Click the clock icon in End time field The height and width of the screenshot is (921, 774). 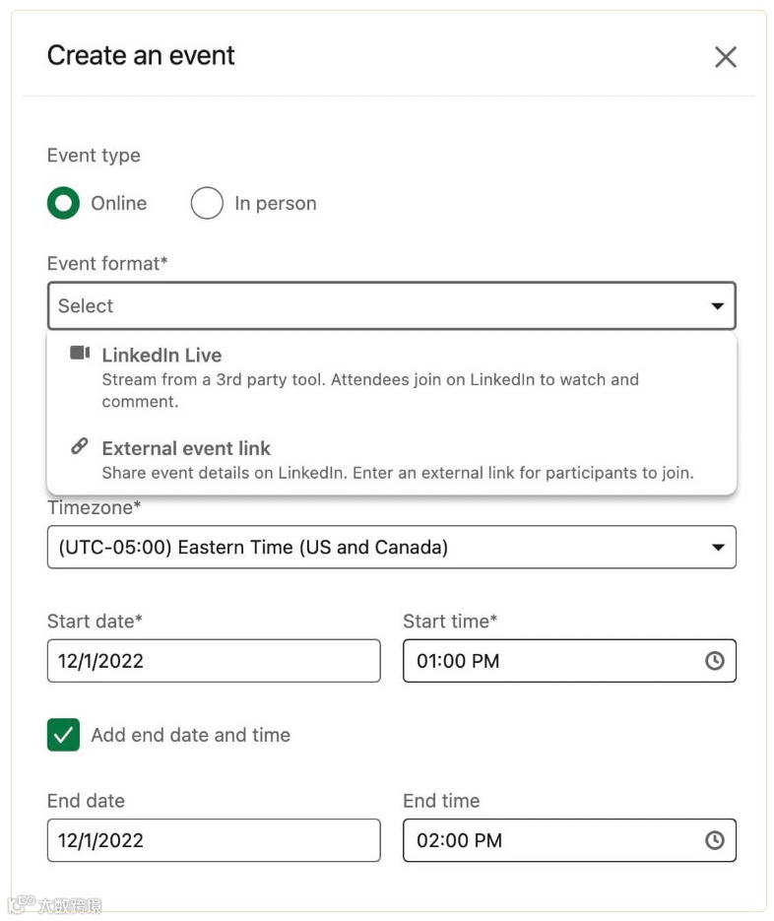(x=715, y=840)
